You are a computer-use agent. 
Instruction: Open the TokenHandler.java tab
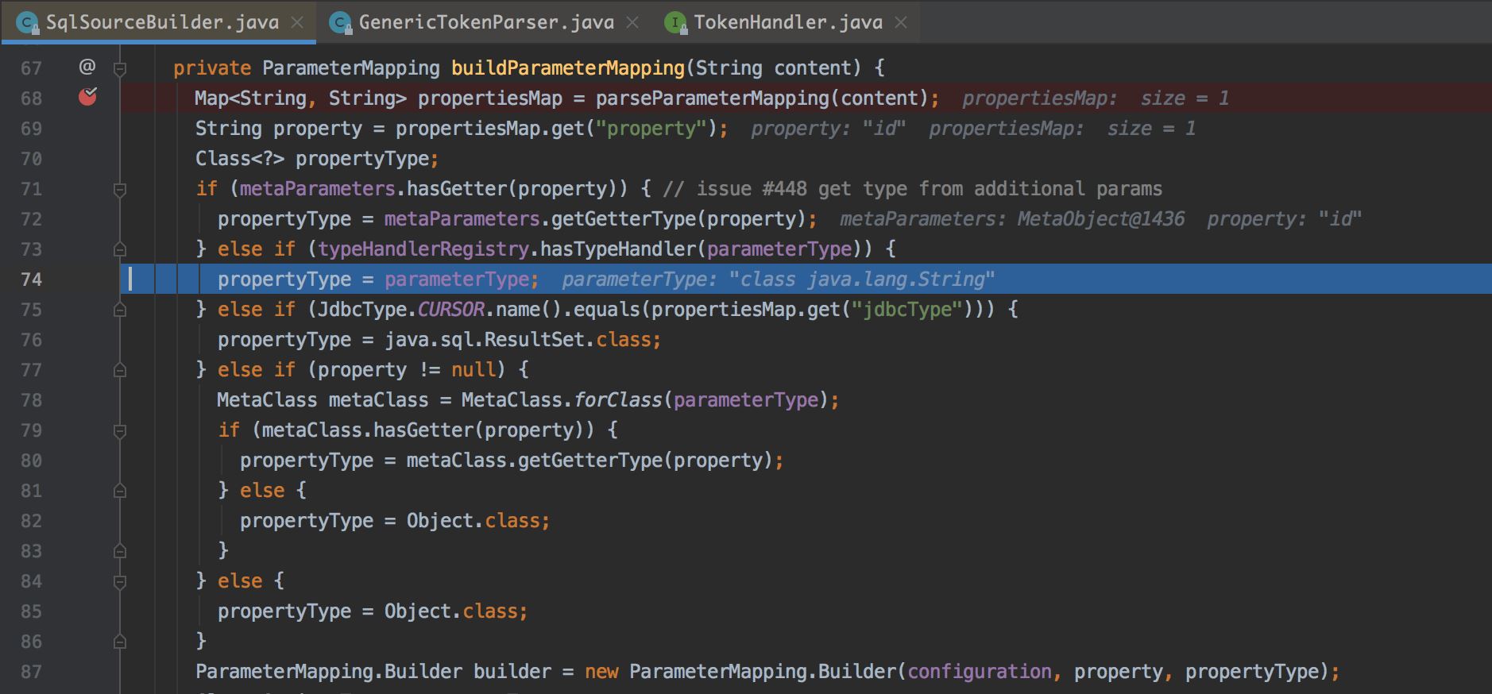point(787,23)
